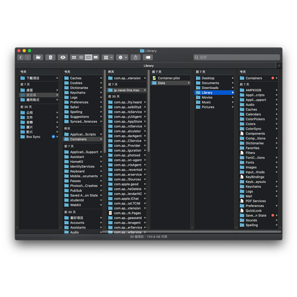Image resolution: width=297 pixels, height=297 pixels.
Task: Open the jp.naver.line.mac folder
Action: (x=127, y=90)
